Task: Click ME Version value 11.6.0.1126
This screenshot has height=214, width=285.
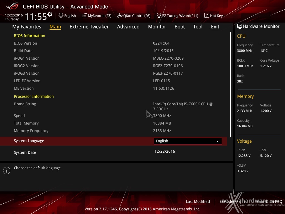Action: point(164,88)
